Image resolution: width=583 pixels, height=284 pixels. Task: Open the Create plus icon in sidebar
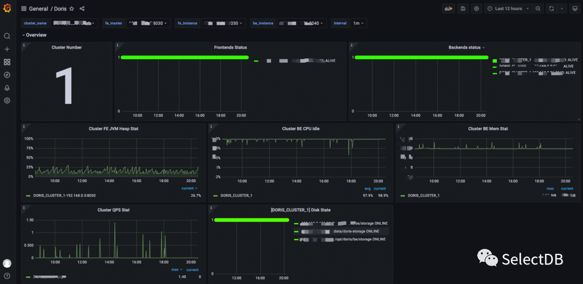coord(6,49)
